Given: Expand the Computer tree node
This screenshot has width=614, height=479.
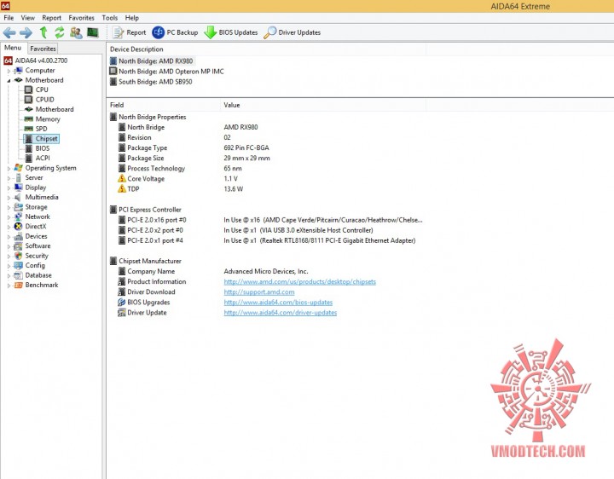Looking at the screenshot, I should pos(9,71).
